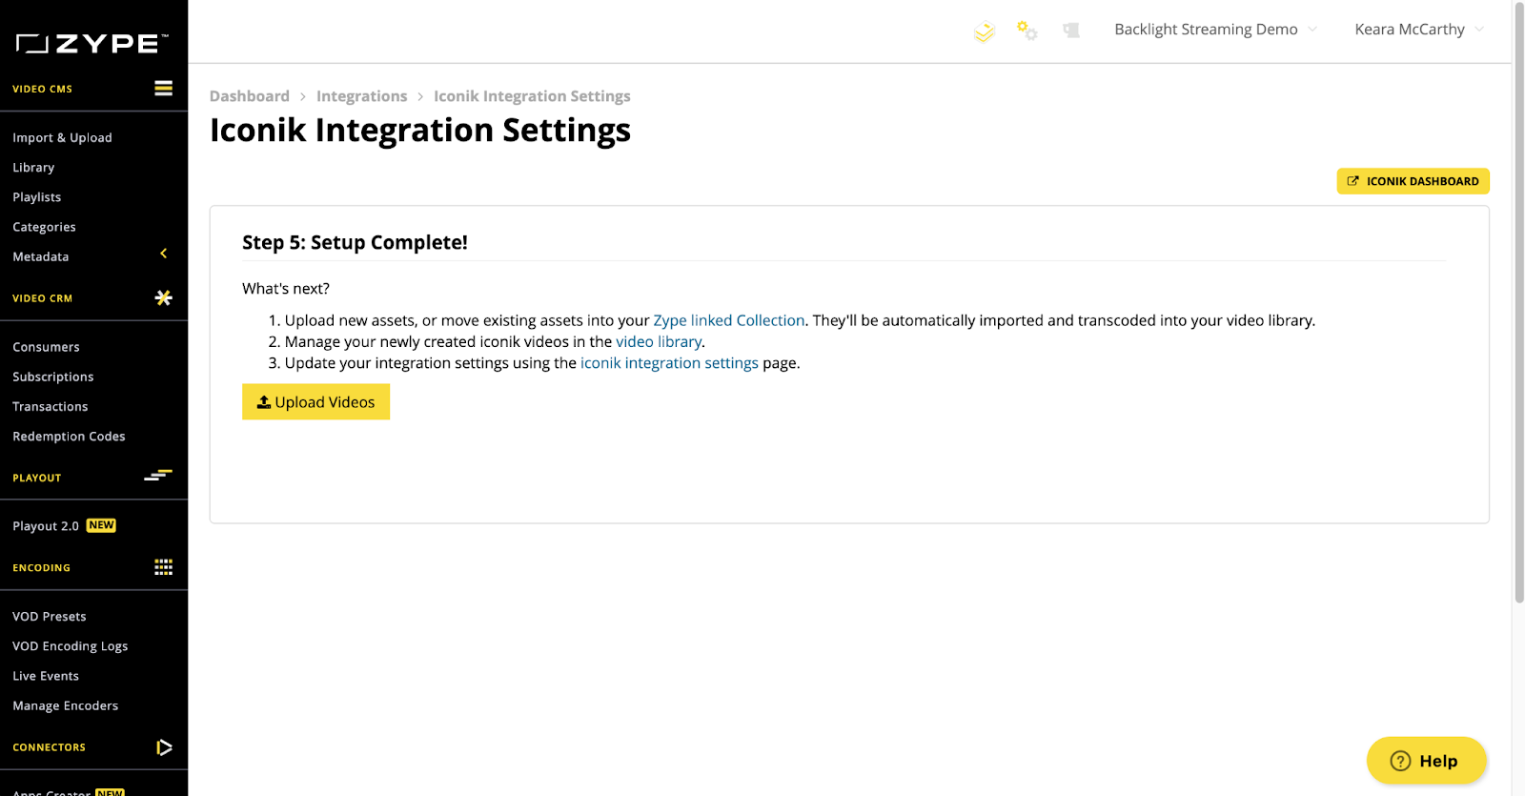Click the NEW badge beside Playout 2.0

point(101,525)
